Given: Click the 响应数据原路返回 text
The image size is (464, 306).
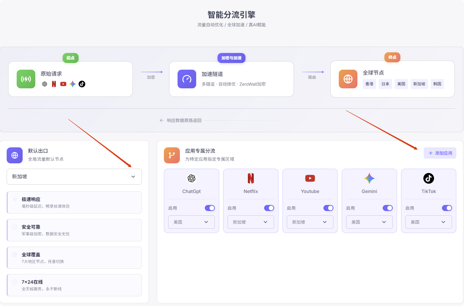Looking at the screenshot, I should point(184,120).
